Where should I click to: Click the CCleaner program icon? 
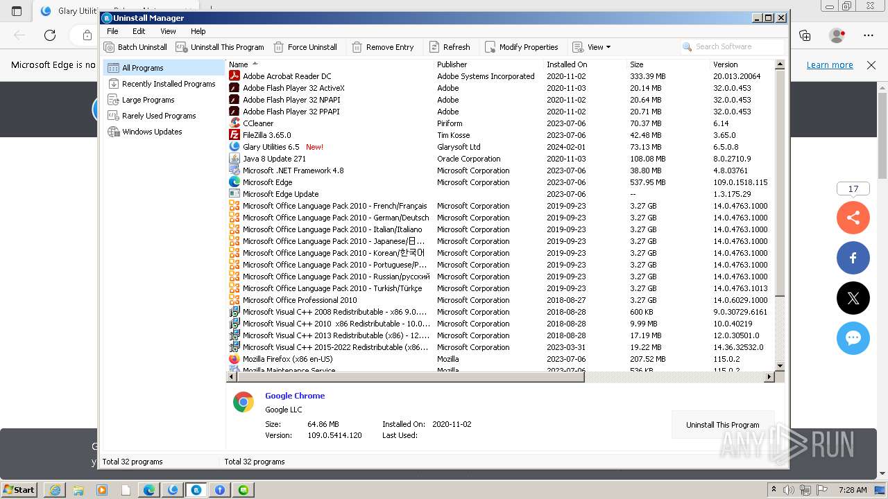[234, 123]
